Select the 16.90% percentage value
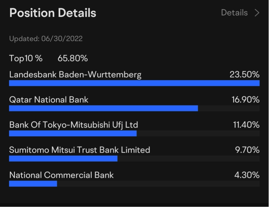The width and height of the screenshot is (269, 207). pyautogui.click(x=245, y=100)
